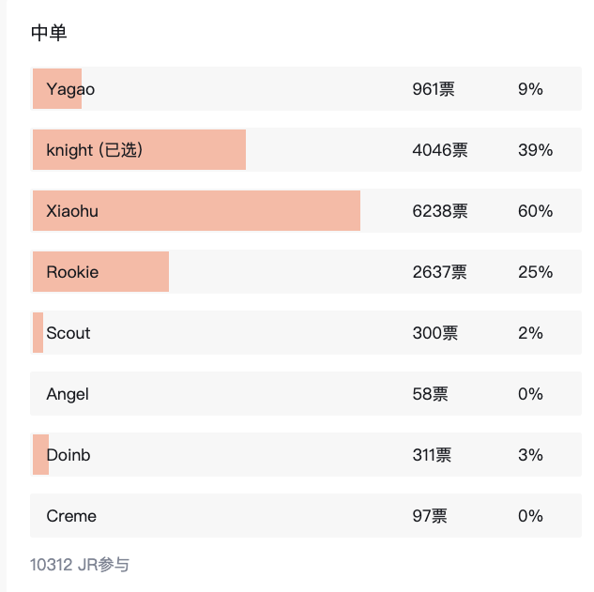Click Doinb's 3% percentage label
This screenshot has height=592, width=594.
coord(530,455)
